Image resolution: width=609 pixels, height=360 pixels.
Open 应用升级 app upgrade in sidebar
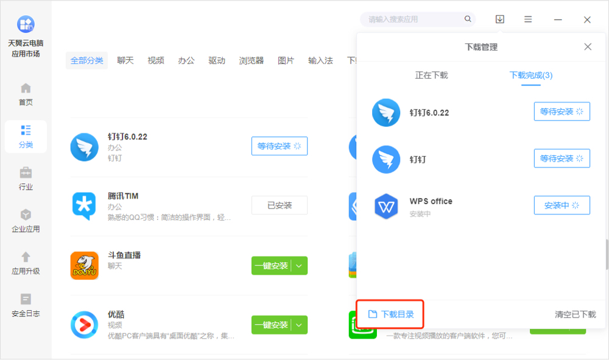click(26, 263)
